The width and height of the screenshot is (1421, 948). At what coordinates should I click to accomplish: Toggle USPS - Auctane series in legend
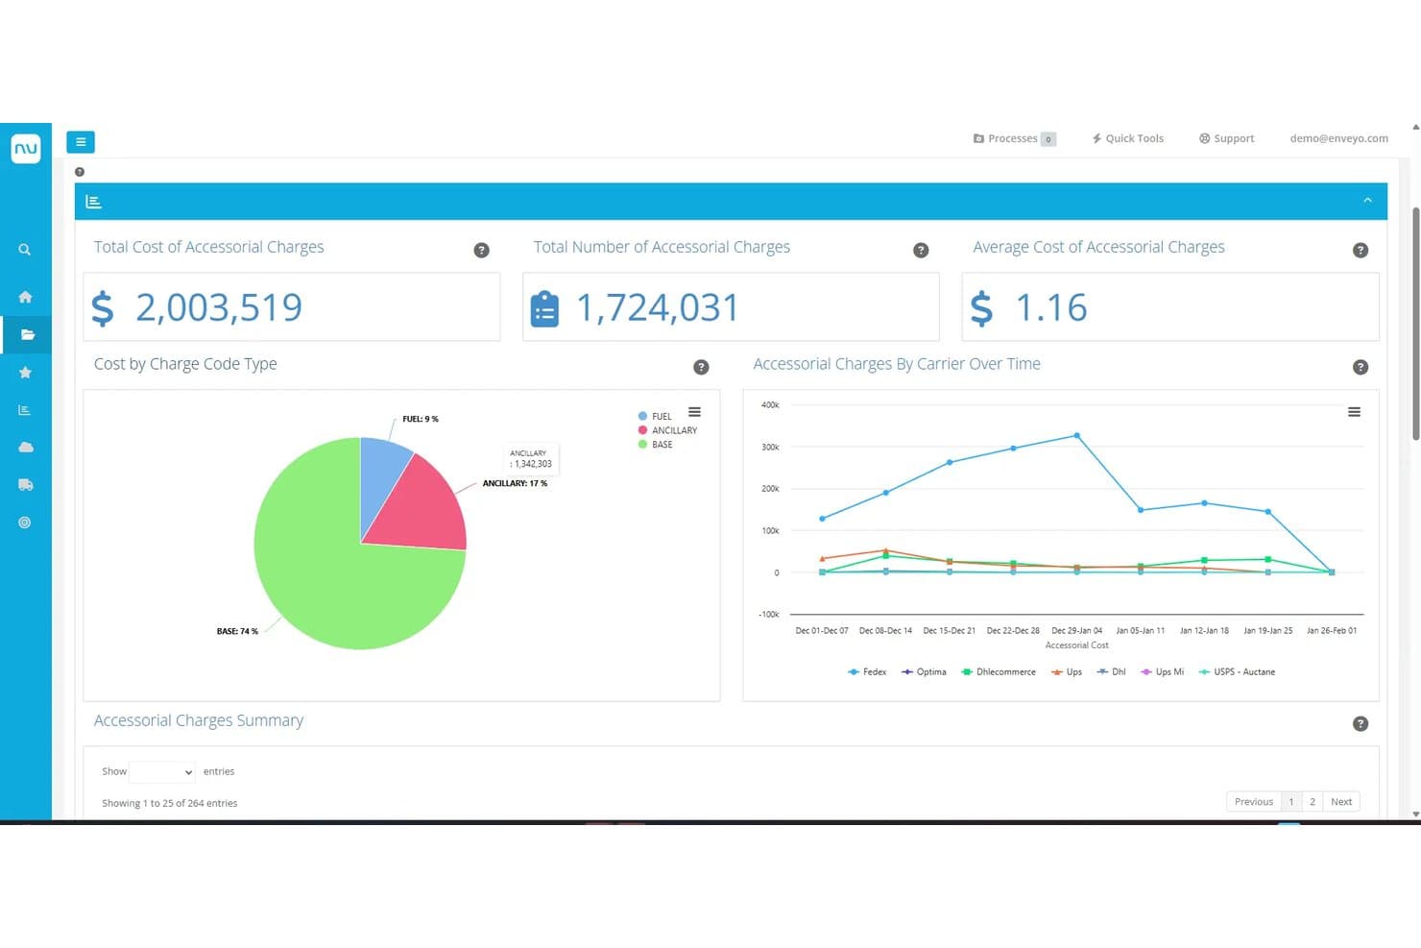click(1237, 672)
